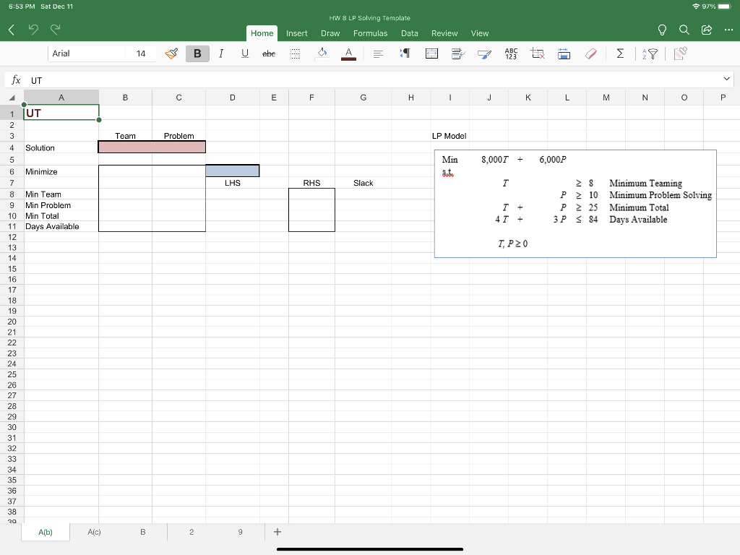Click the Minimize label cell
Viewport: 740px width, 555px height.
click(61, 172)
